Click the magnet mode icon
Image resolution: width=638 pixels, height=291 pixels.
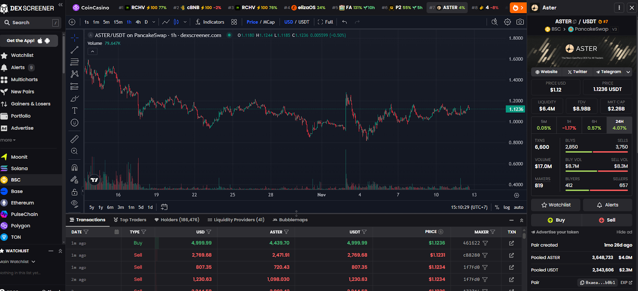coord(75,168)
